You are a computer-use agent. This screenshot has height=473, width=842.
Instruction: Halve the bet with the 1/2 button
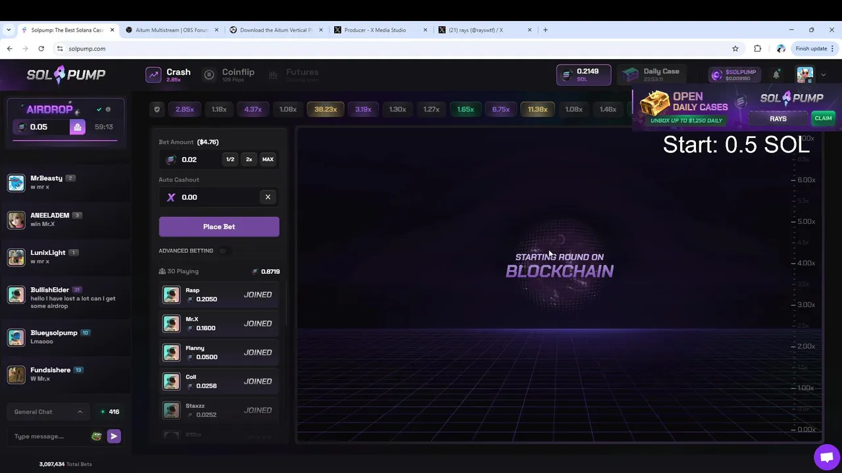click(x=230, y=159)
